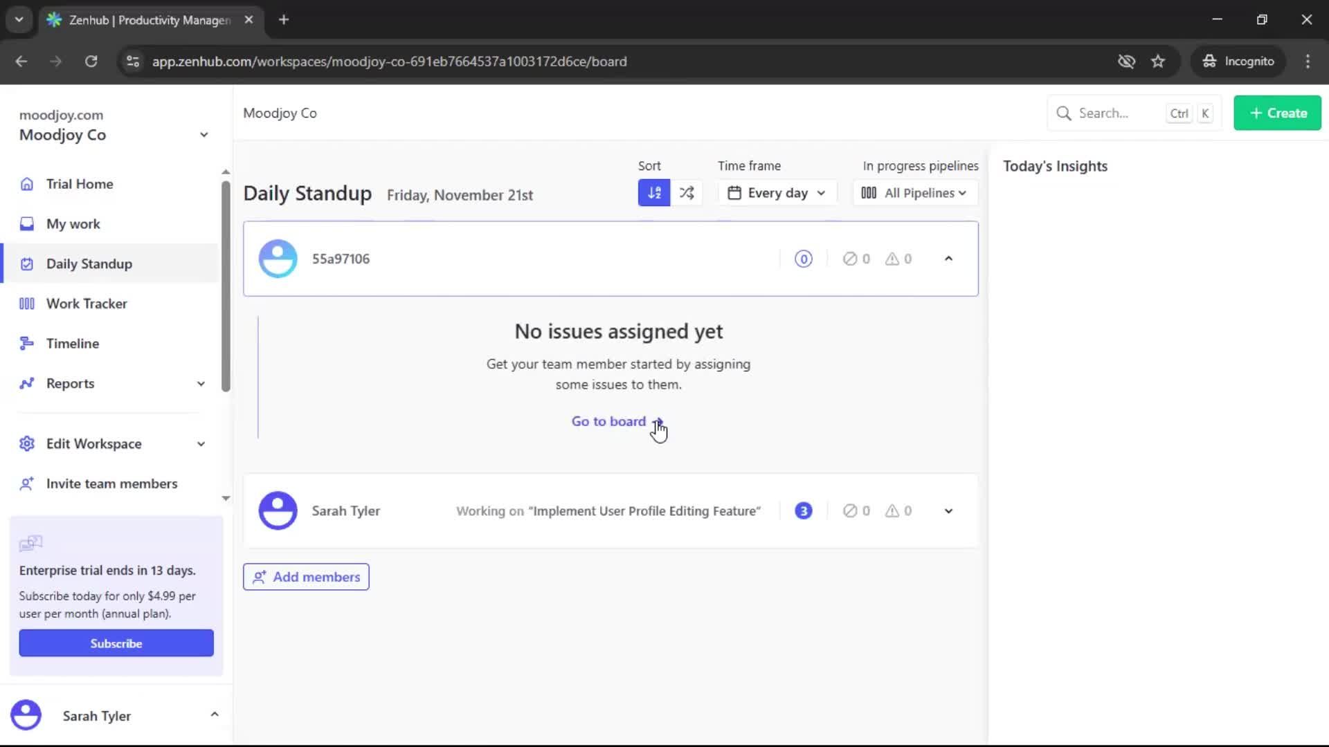Toggle the bookmark star in the address bar

(1158, 61)
